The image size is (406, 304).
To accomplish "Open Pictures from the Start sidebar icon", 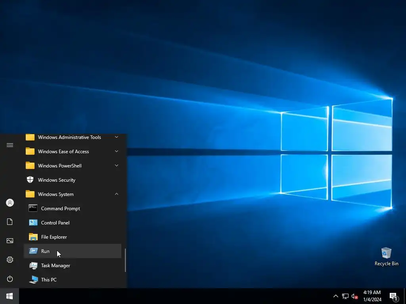I will click(10, 241).
